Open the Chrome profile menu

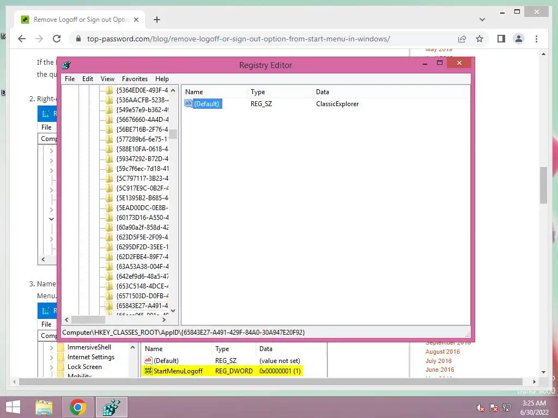click(x=519, y=39)
